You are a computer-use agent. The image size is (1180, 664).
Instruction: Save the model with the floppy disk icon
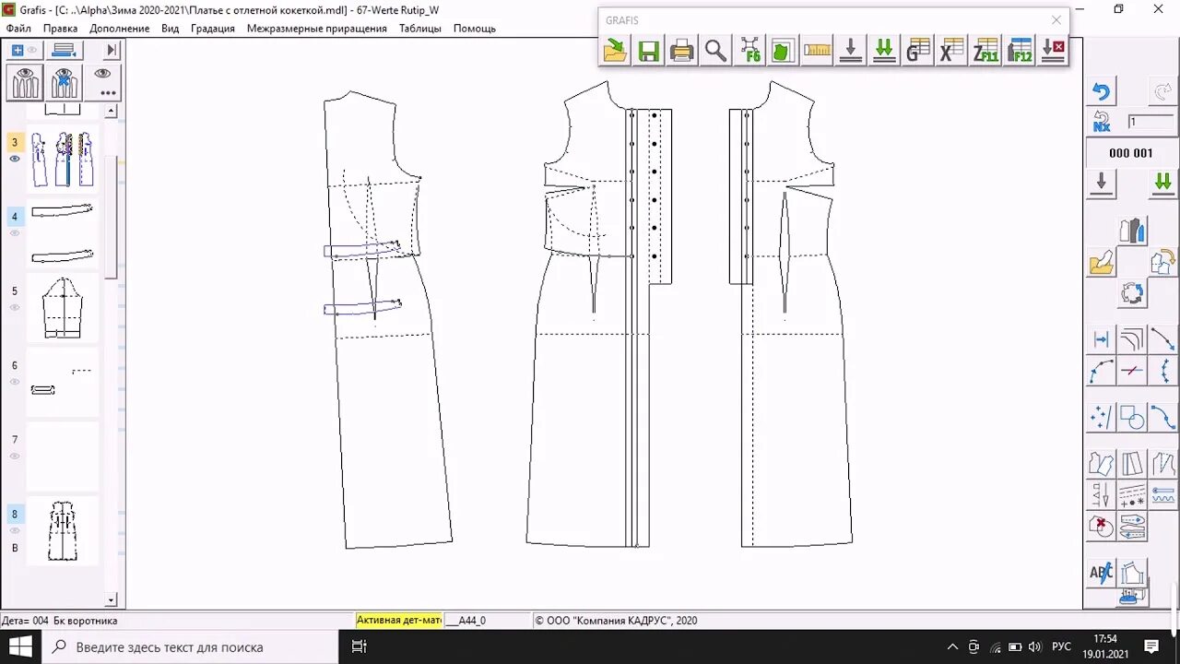click(x=649, y=51)
